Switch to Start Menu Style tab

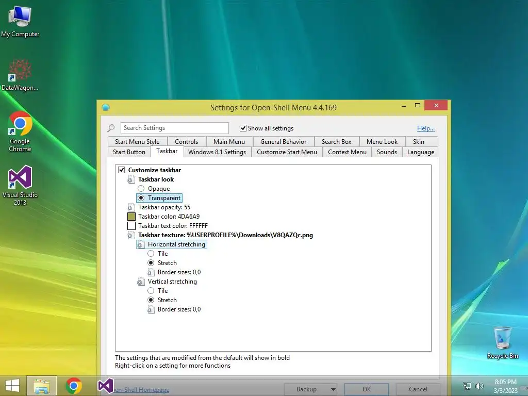coord(137,142)
